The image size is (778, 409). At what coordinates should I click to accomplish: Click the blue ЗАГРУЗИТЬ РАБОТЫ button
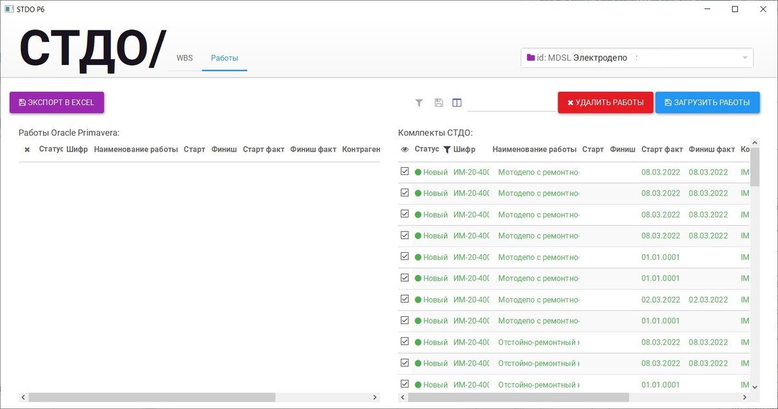tap(707, 102)
